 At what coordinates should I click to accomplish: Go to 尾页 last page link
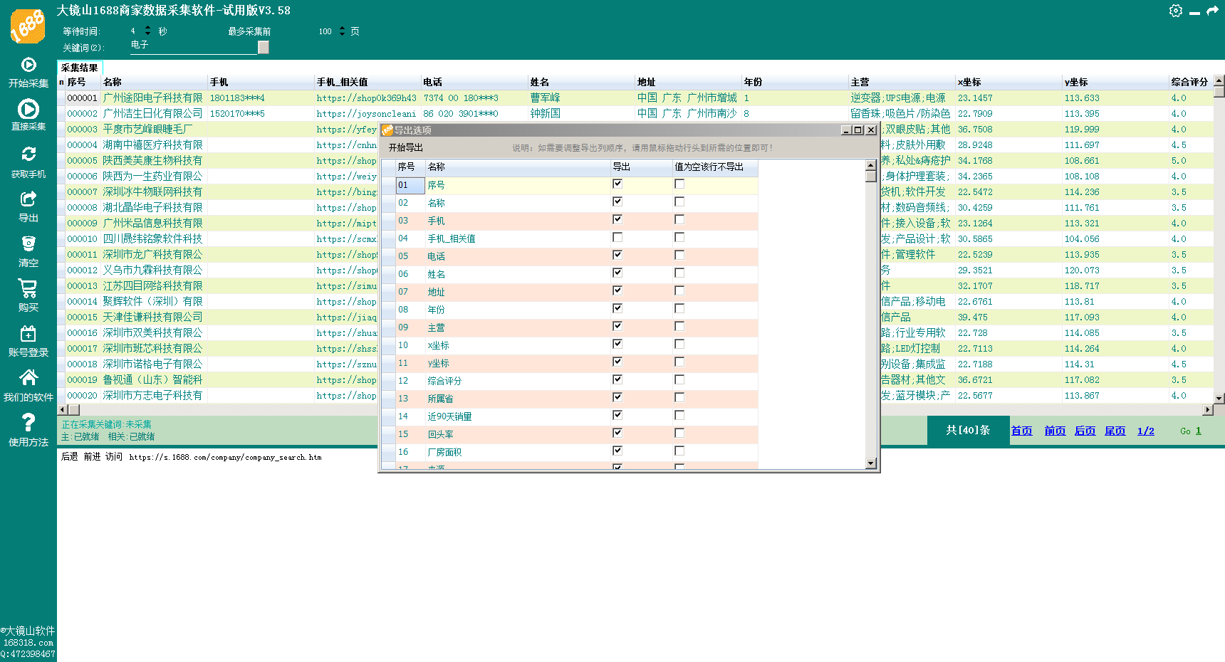(1115, 431)
